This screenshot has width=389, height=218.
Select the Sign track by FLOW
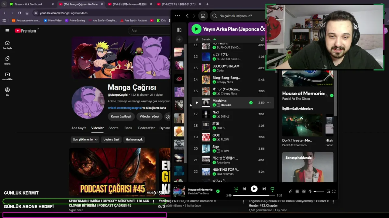click(233, 149)
